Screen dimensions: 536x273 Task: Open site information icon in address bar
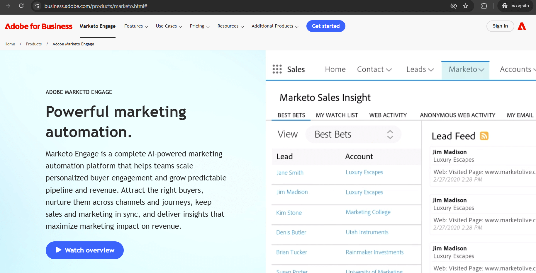click(x=37, y=6)
